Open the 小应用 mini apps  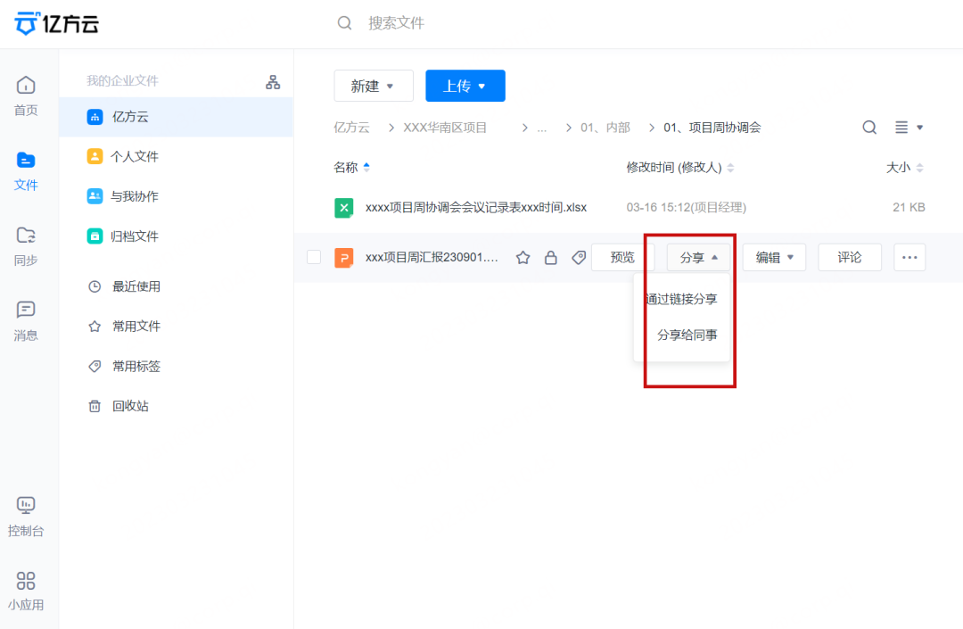[26, 591]
